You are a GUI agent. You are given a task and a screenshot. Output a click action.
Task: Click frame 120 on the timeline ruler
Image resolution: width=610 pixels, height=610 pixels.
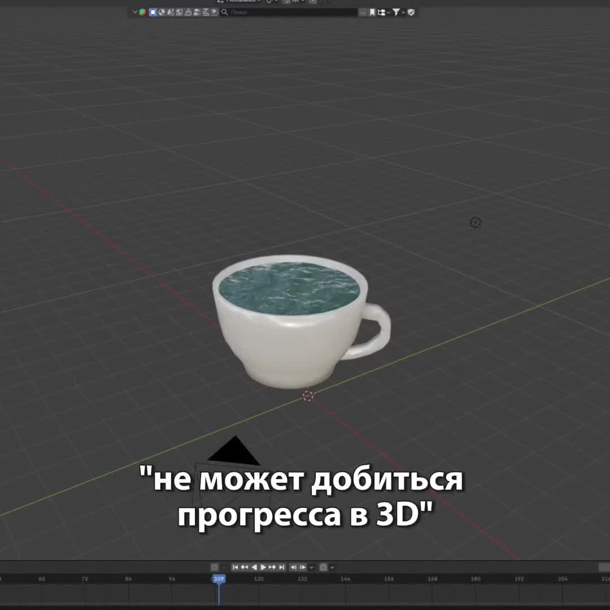259,579
